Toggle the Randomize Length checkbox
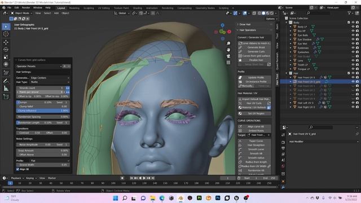 tap(18, 123)
